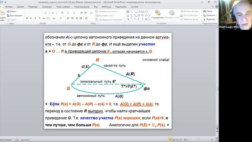
Task: Toggle strikethrough formatting
Action: coord(44,19)
